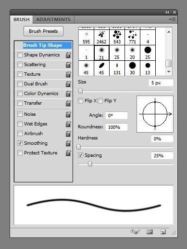
Task: Toggle the lock icon beside Wet Edges
Action: (68, 124)
